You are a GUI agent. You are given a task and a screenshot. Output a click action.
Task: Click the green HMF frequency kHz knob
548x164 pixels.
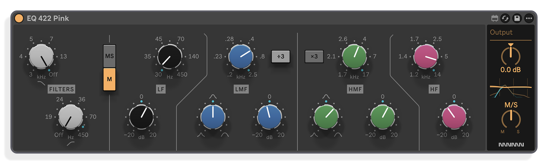pos(354,57)
